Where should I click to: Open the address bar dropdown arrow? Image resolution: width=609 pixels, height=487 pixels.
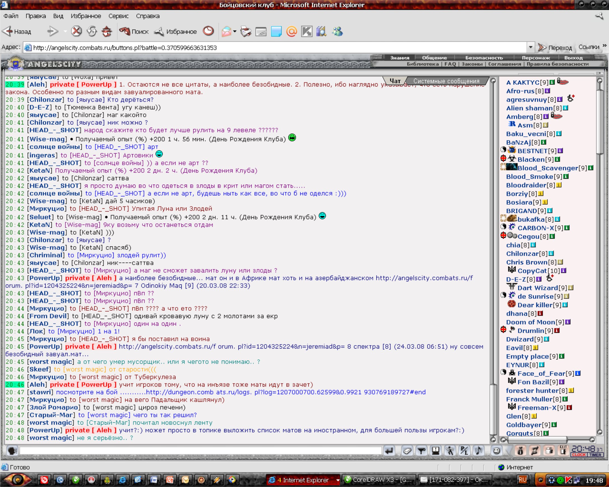[x=530, y=47]
